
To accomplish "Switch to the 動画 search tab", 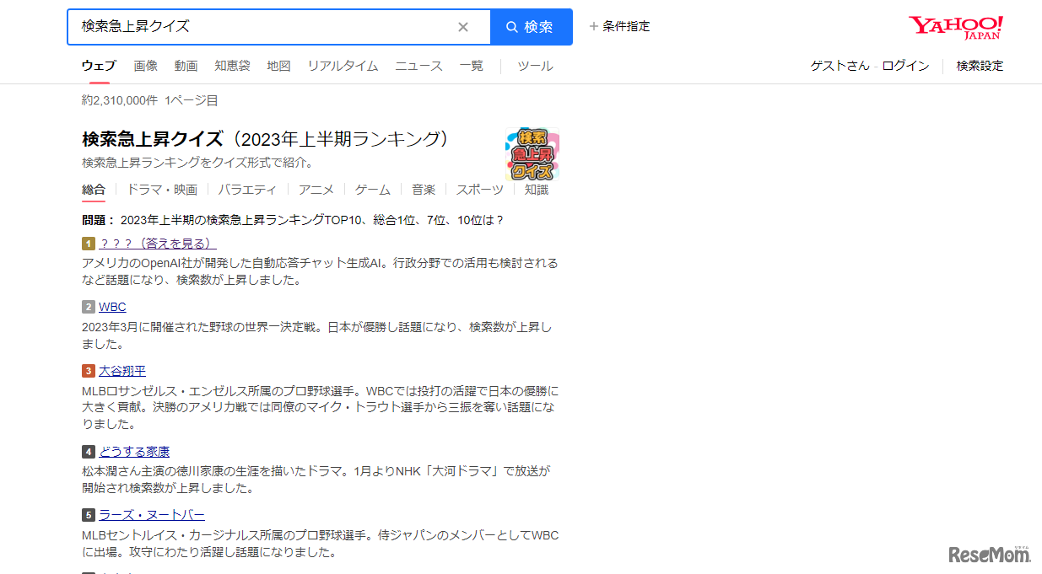I will tap(186, 65).
